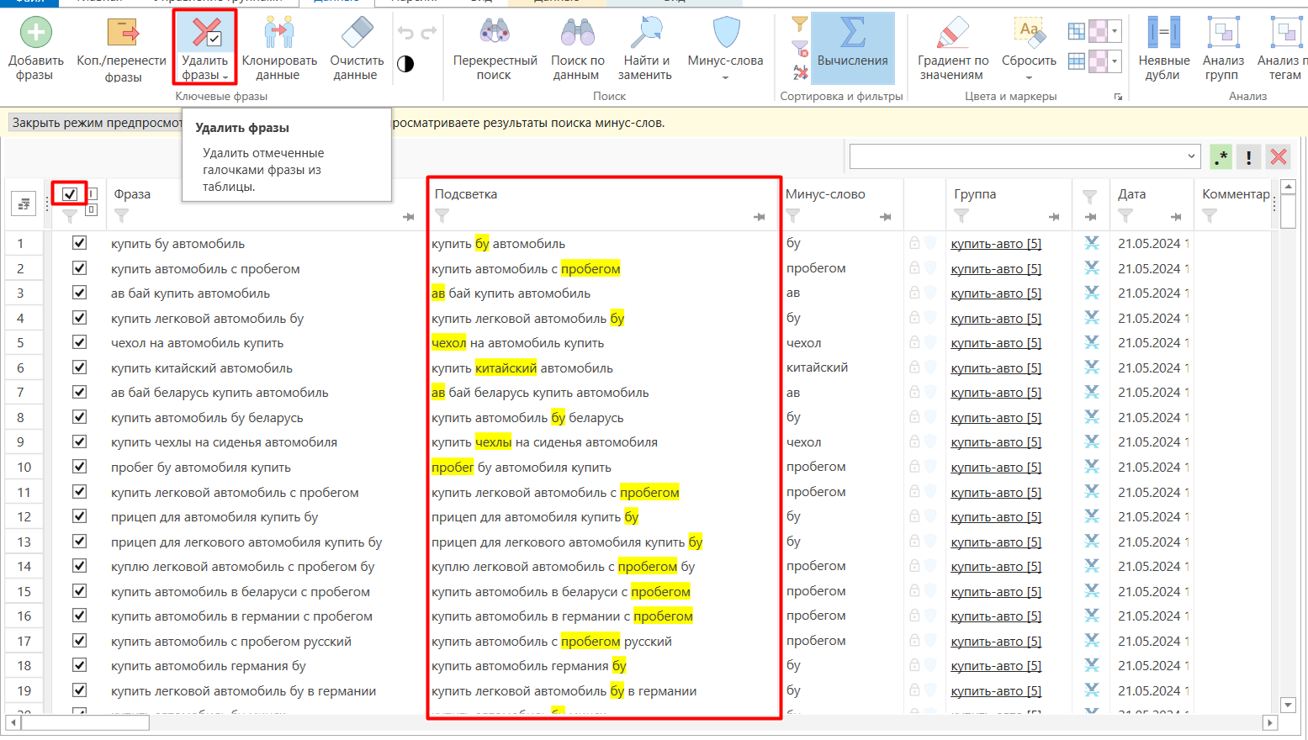
Task: Click the red X clear-search icon
Action: [x=1279, y=156]
